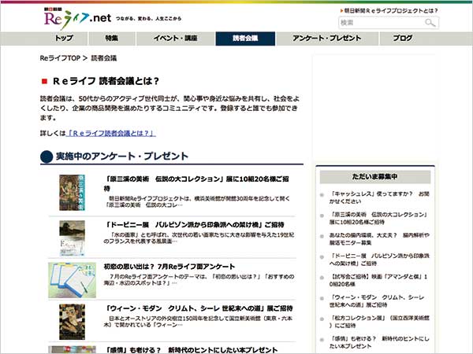Open the「Reライフ読者会議とは？」details link
473x354 pixels.
(111, 133)
